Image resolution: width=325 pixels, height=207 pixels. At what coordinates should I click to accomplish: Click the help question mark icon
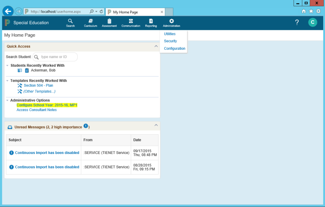pyautogui.click(x=297, y=22)
